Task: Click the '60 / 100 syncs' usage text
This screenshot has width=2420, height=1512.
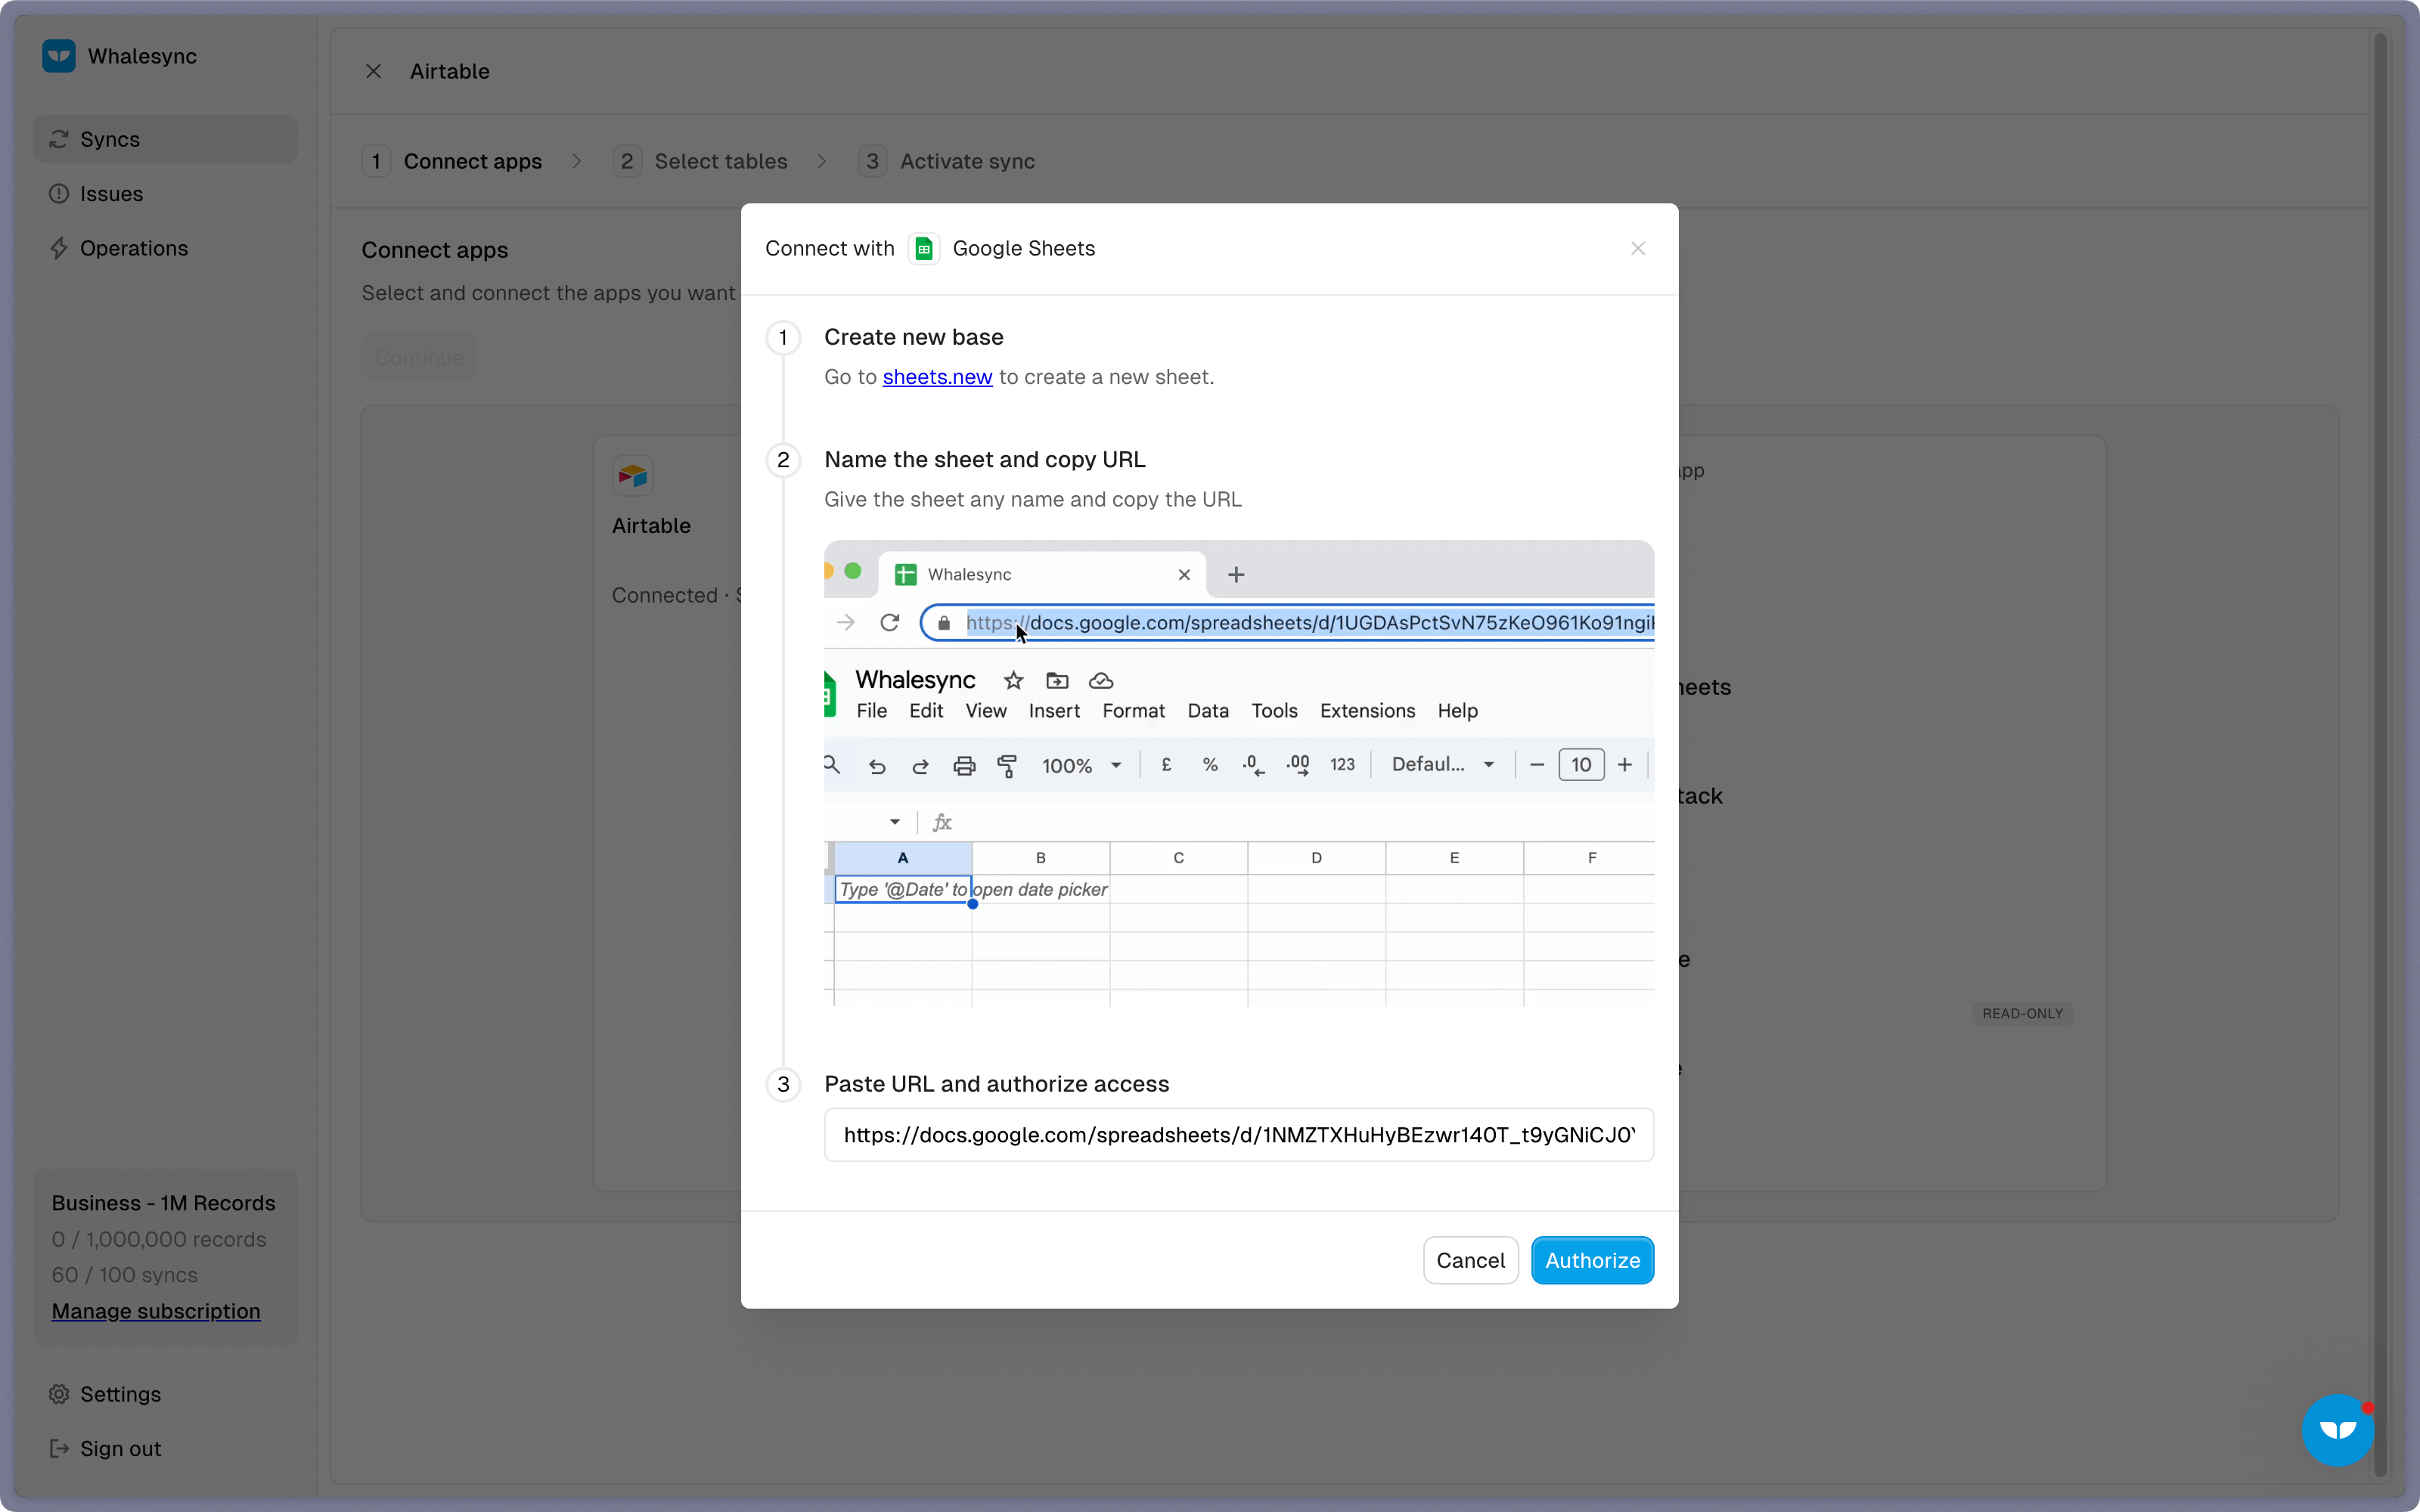Action: click(125, 1275)
